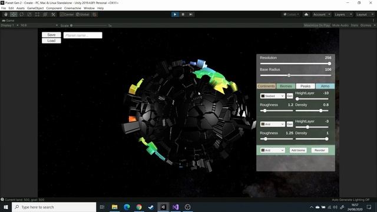Adjust Arid Density slider
Viewport: 377px width, 212px height.
coord(312,139)
